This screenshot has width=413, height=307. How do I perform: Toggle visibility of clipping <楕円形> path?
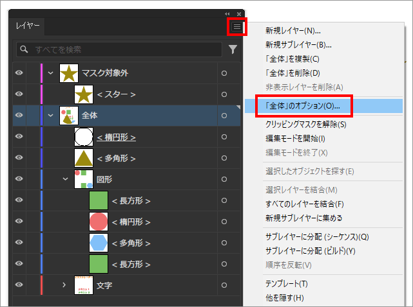pos(19,136)
